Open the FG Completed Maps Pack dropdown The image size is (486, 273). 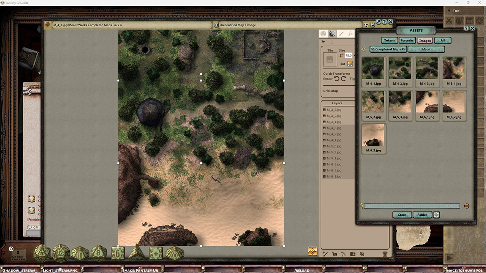[388, 49]
